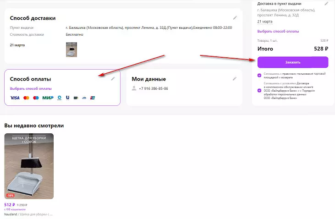Image resolution: width=335 pixels, height=219 pixels.
Task: Click the '512 ₽' price of the viewed item
Action: click(10, 205)
